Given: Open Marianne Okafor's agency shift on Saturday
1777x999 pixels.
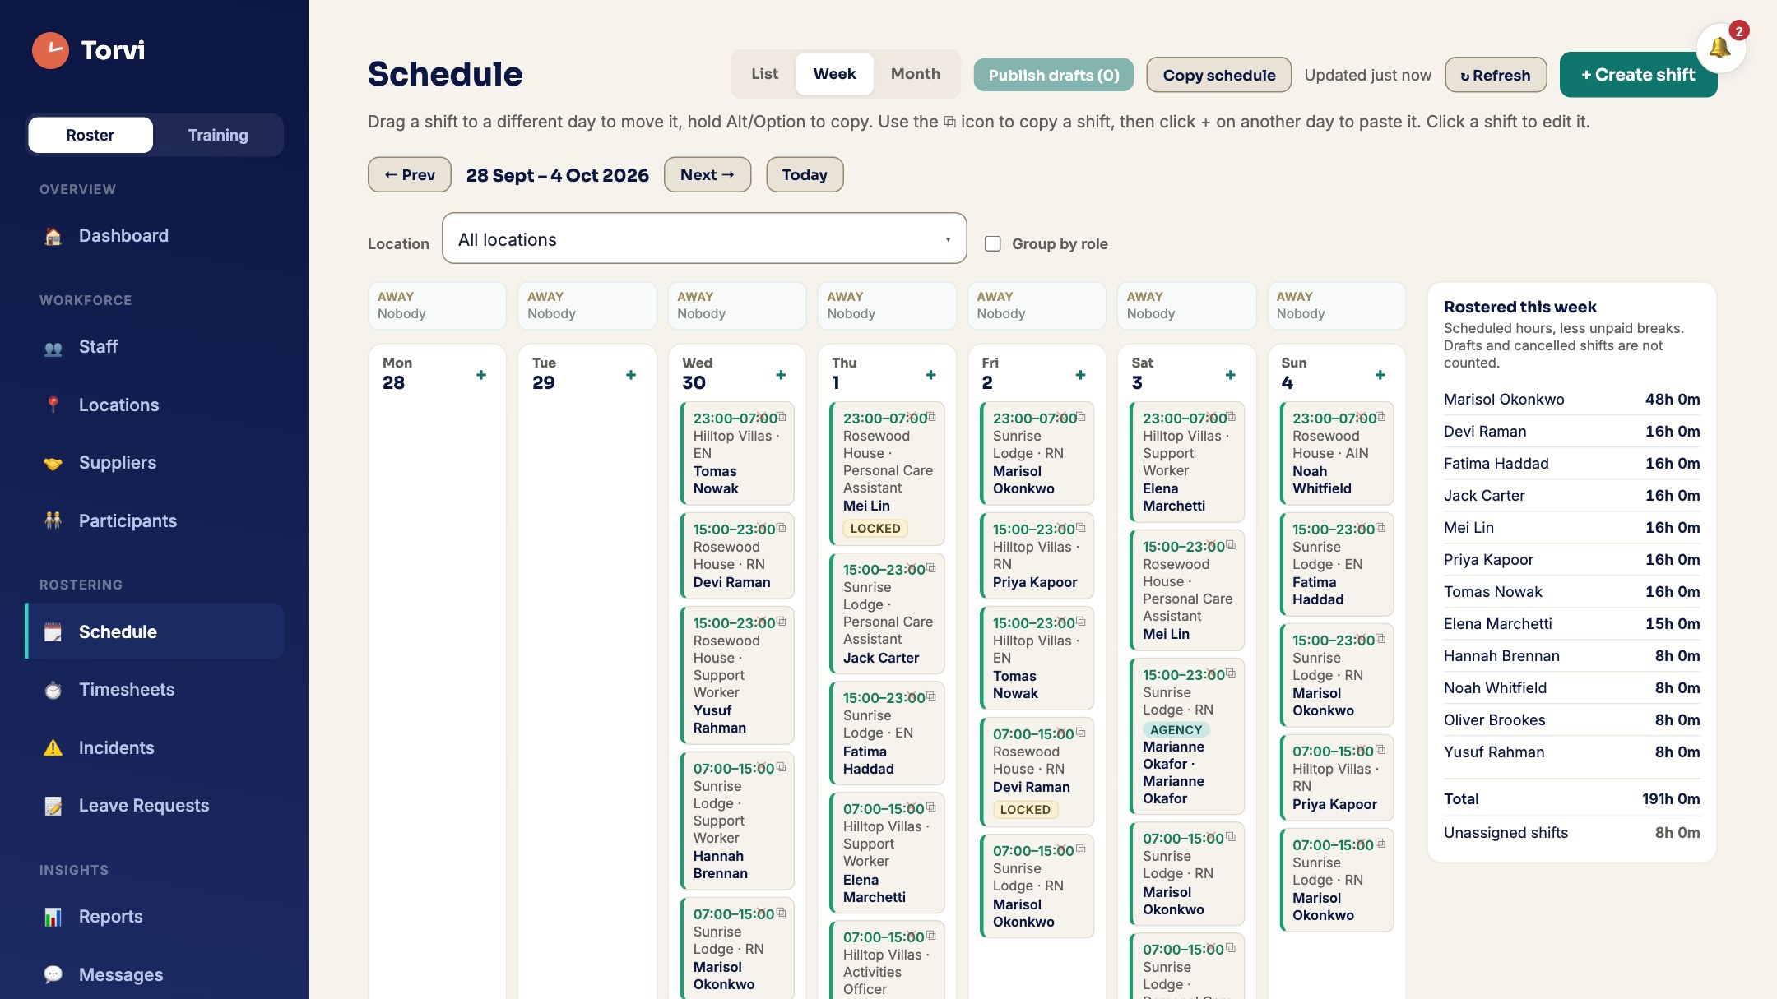Looking at the screenshot, I should pos(1187,736).
